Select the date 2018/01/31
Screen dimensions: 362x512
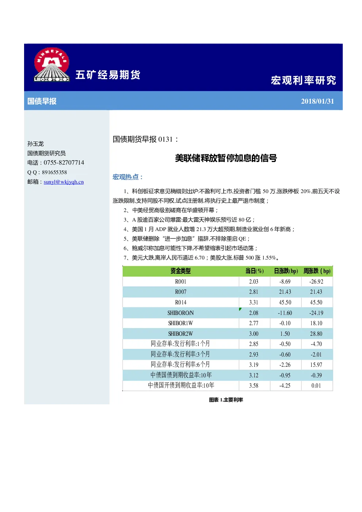point(317,101)
